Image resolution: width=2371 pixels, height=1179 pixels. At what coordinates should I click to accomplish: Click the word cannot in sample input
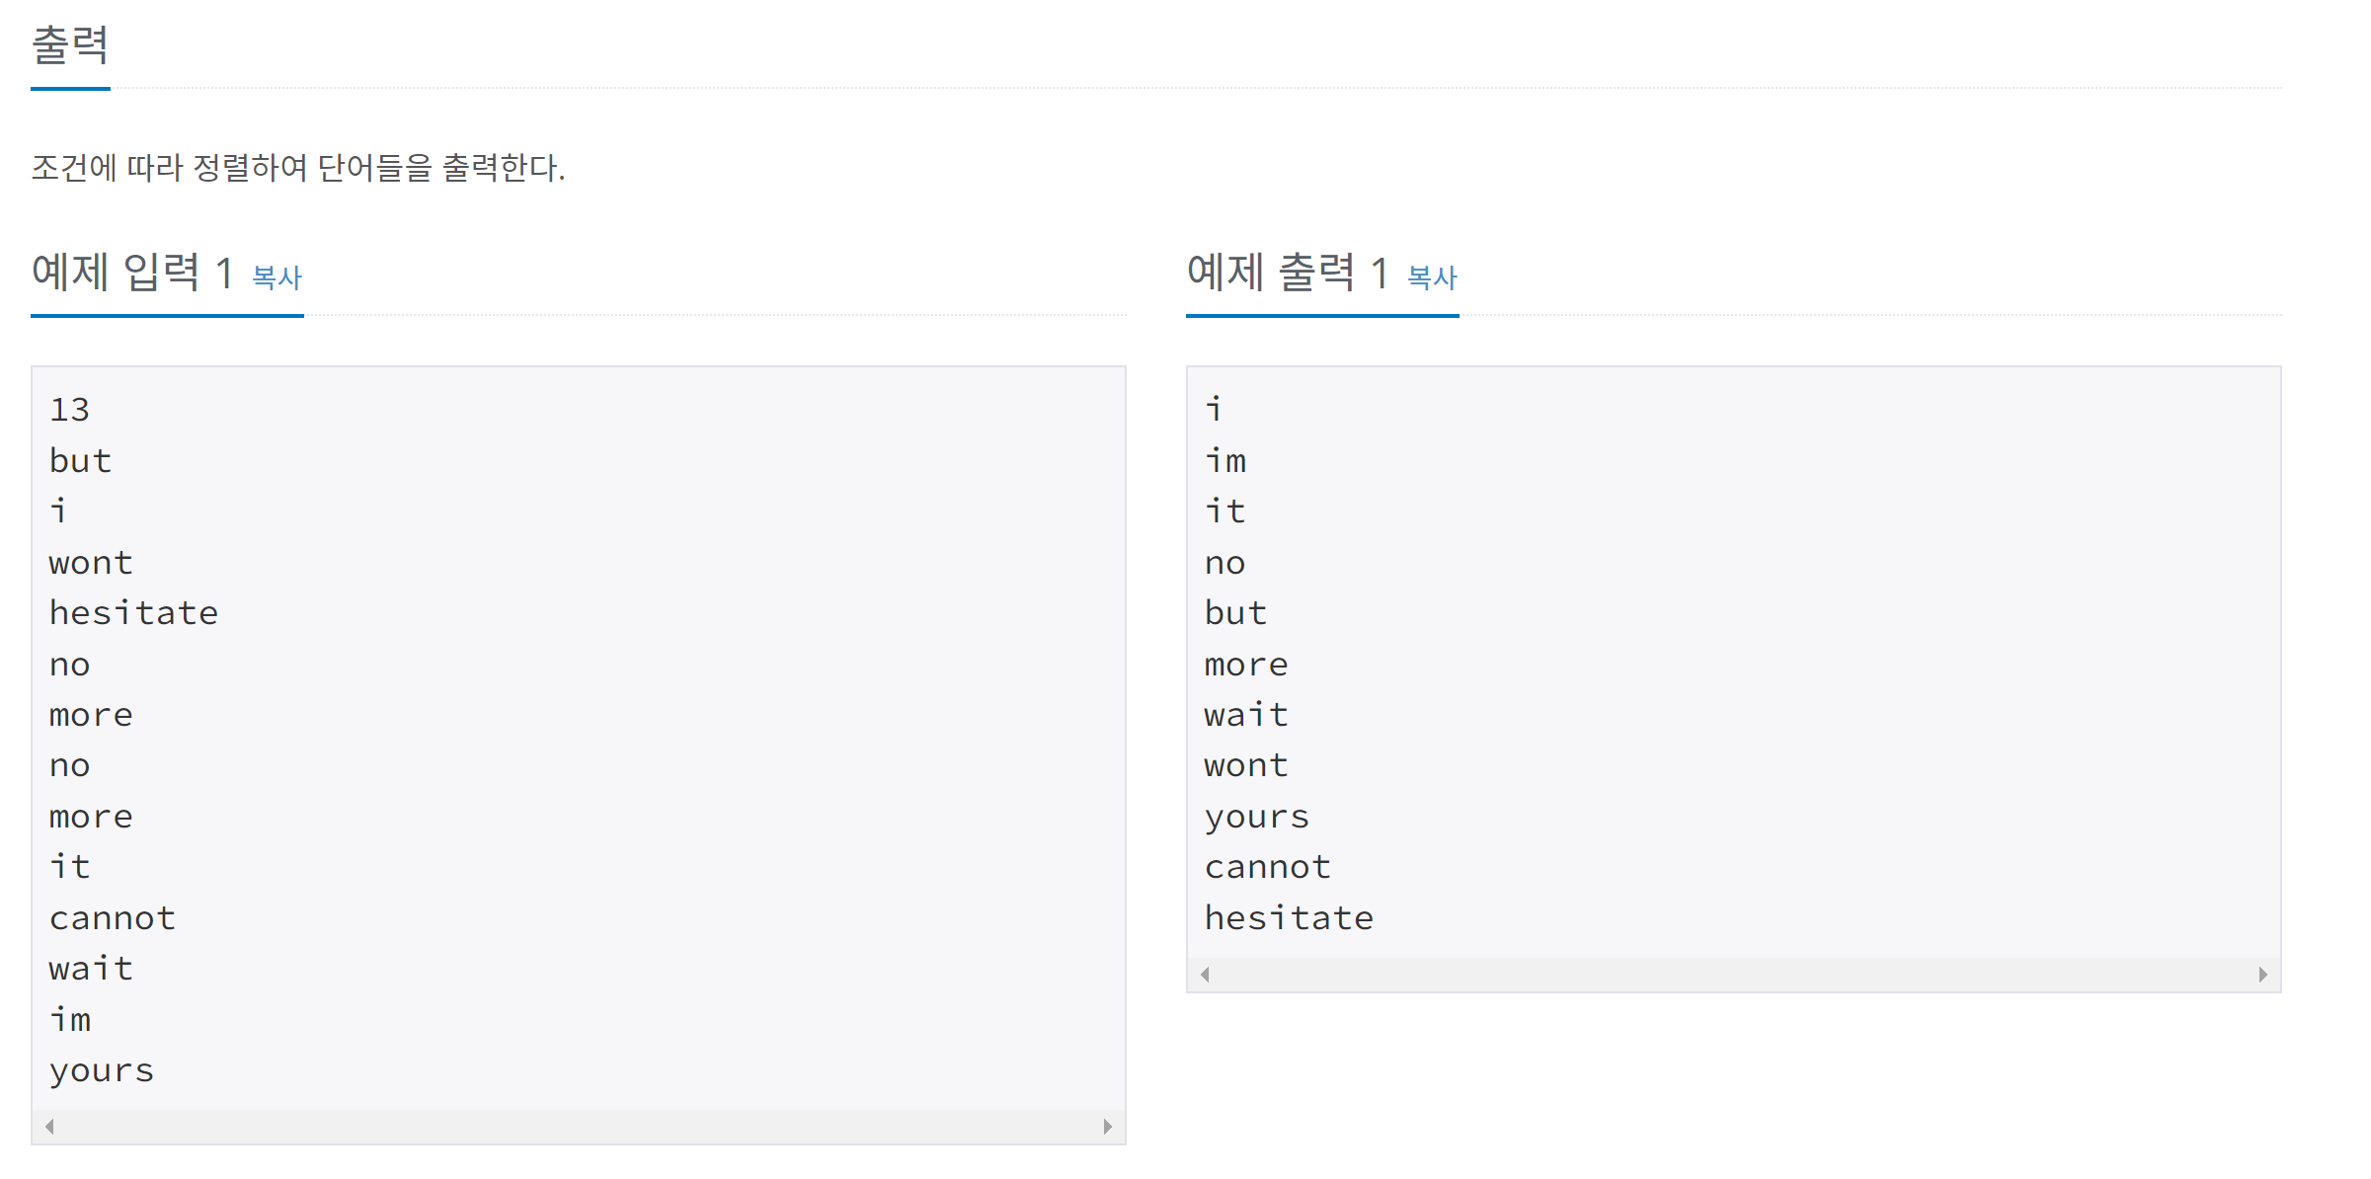[113, 918]
